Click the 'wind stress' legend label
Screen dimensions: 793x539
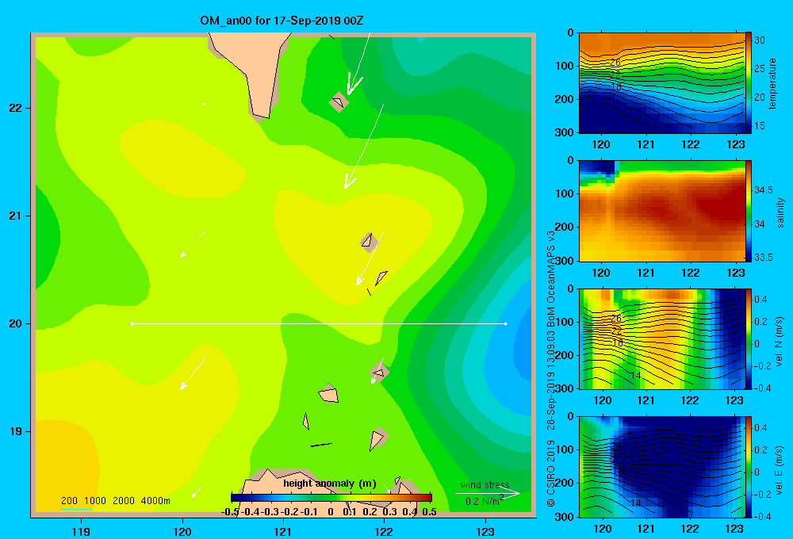485,485
